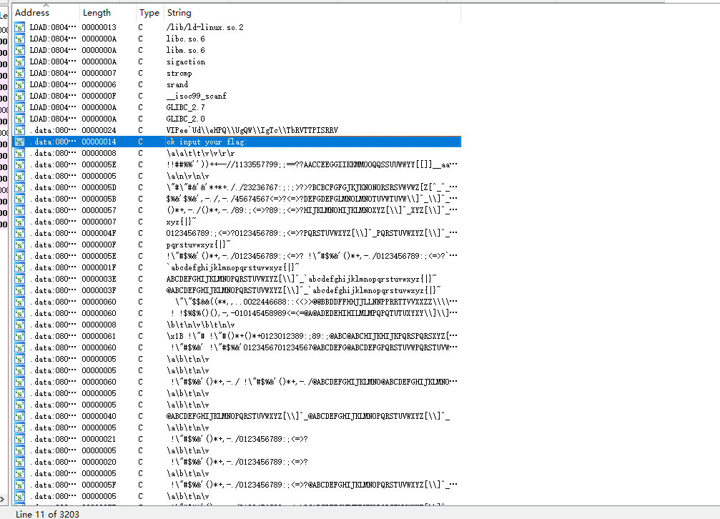The width and height of the screenshot is (720, 519).
Task: Sort strings by the Address column header
Action: coord(32,13)
